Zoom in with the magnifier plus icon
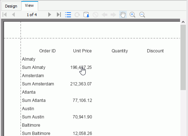The image size is (188, 136). (133, 15)
